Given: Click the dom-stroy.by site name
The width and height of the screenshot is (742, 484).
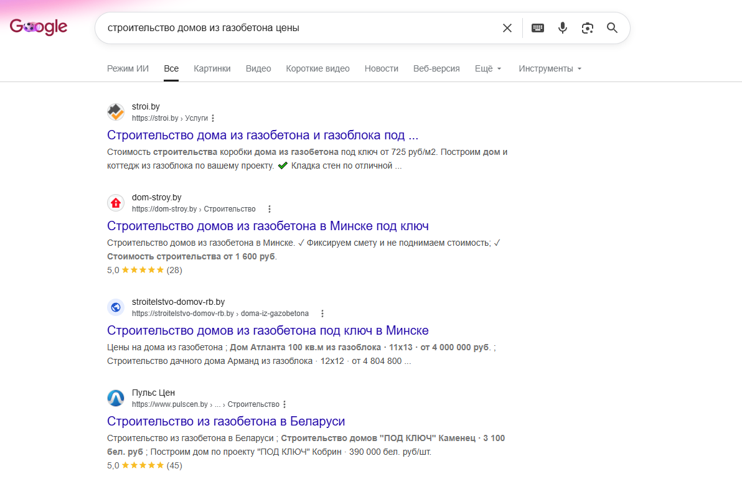Looking at the screenshot, I should click(x=157, y=197).
